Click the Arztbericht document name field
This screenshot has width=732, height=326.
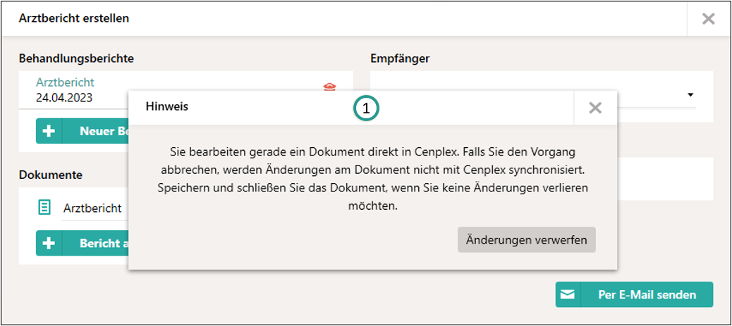coord(95,208)
